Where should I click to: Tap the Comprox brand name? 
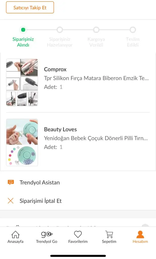(x=55, y=69)
